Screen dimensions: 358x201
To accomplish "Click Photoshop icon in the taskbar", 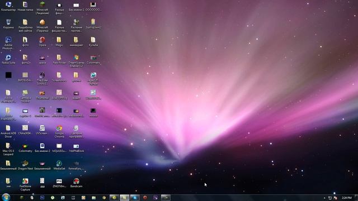I will point(43,198).
